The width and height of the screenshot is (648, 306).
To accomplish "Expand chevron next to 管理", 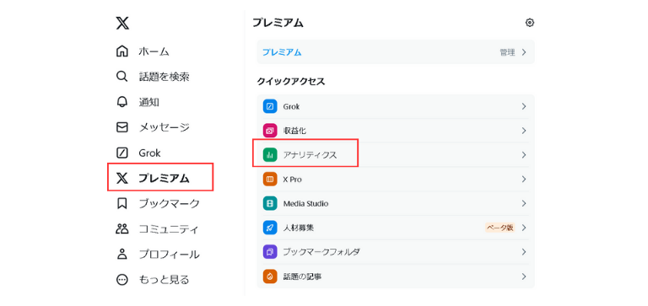I will tap(524, 52).
